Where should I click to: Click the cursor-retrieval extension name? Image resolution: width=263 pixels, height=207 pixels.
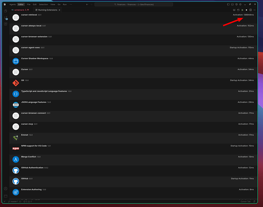[x=29, y=15]
